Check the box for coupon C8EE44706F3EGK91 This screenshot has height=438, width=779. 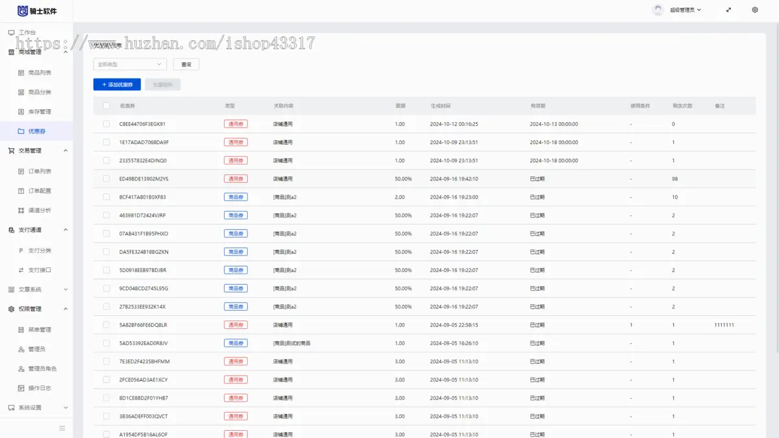[106, 124]
